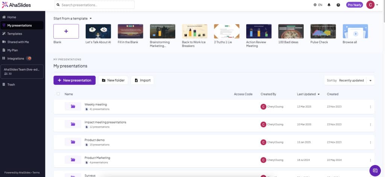Click the Product Marketing folder icon

73,160
